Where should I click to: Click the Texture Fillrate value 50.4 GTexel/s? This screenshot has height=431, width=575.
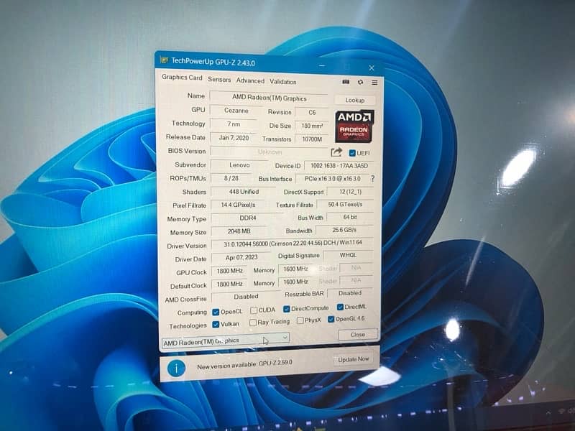[345, 204]
